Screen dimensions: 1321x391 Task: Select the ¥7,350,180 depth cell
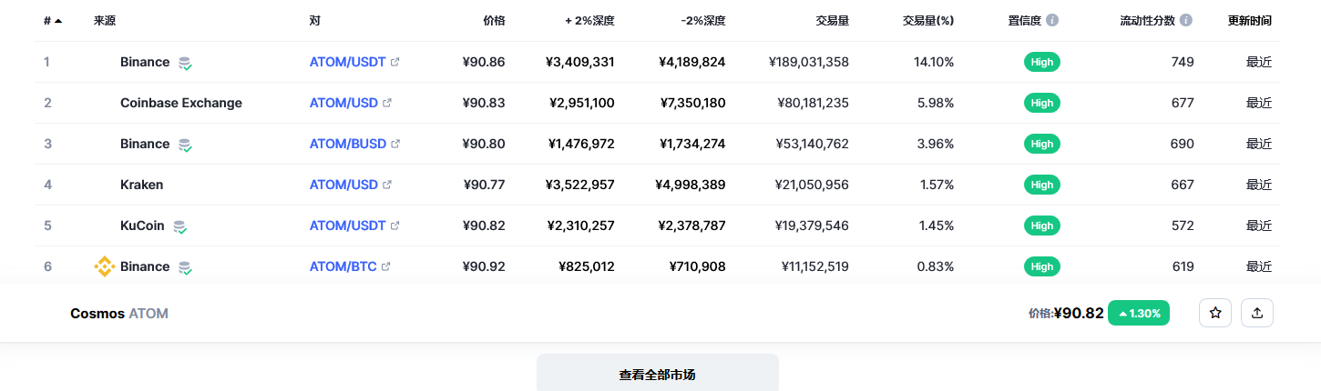click(693, 103)
